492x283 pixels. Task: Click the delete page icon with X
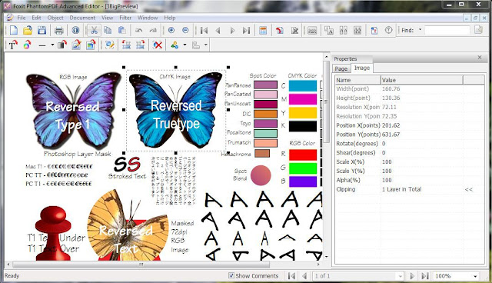tap(294, 31)
